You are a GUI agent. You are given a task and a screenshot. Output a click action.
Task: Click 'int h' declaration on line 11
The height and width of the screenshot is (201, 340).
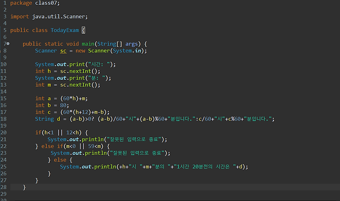pyautogui.click(x=43, y=71)
